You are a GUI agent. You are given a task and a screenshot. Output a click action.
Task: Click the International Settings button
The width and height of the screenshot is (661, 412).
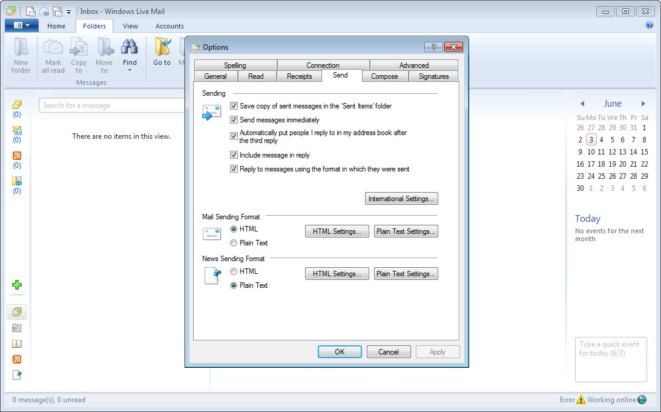pos(401,199)
